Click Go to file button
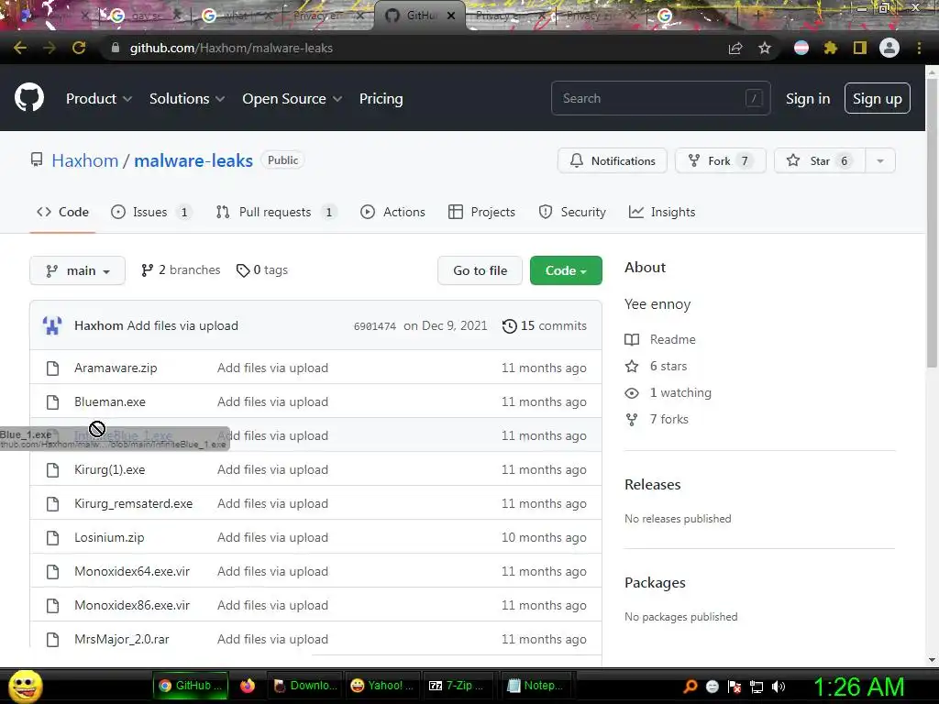Image resolution: width=939 pixels, height=704 pixels. (480, 270)
